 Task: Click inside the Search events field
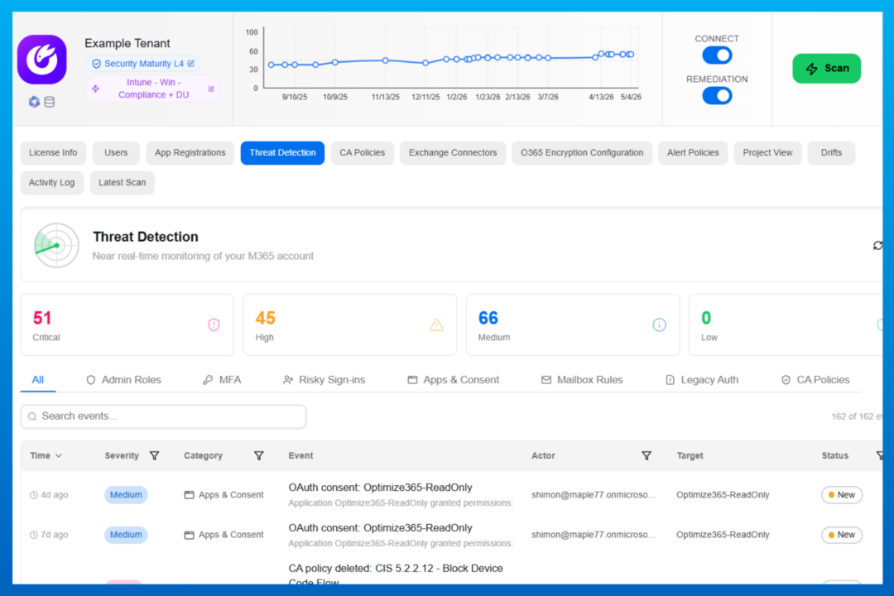coord(164,416)
